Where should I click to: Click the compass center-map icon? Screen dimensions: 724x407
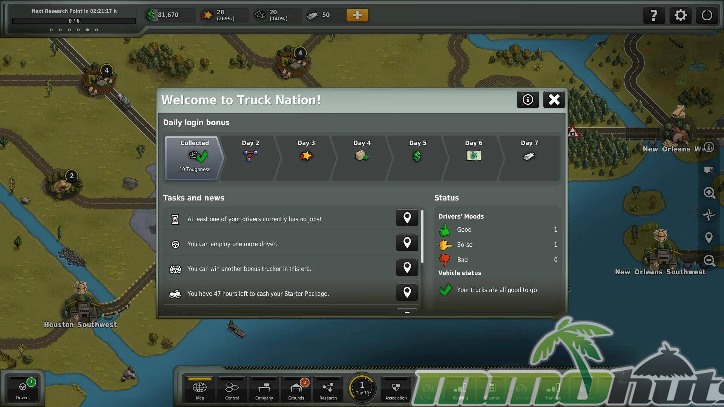[x=709, y=215]
